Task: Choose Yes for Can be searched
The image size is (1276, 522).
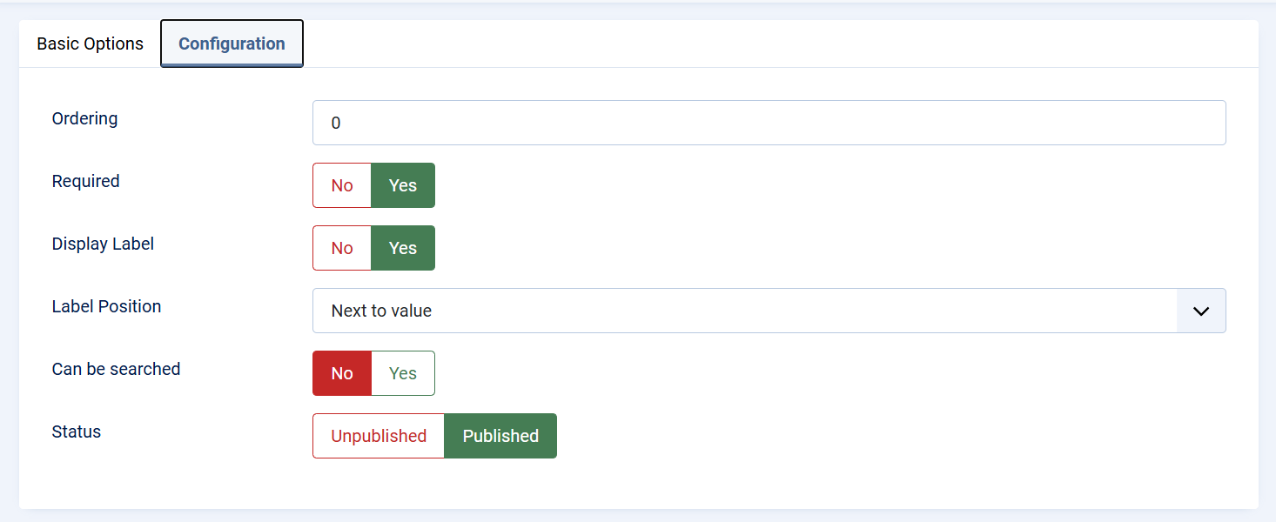Action: (402, 373)
